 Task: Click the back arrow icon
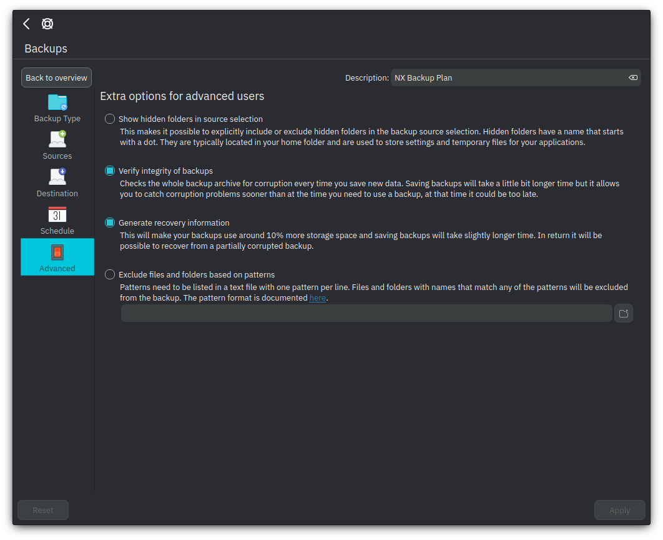tap(27, 24)
